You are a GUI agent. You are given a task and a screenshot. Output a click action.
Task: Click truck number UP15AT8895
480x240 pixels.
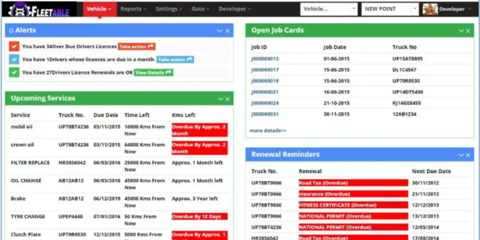coord(408,59)
